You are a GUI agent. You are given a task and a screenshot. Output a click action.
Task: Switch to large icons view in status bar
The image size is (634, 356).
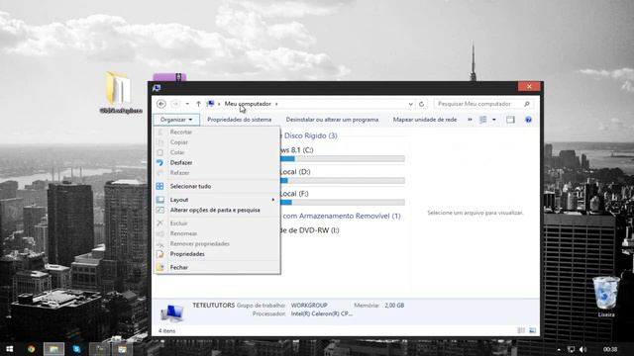tap(533, 330)
